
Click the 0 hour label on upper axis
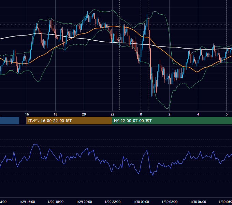pyautogui.click(x=141, y=114)
